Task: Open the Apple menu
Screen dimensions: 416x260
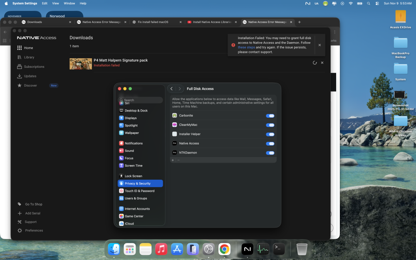Action: [6, 3]
